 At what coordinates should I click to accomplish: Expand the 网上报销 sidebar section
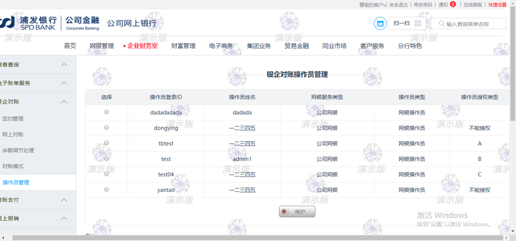pyautogui.click(x=64, y=218)
